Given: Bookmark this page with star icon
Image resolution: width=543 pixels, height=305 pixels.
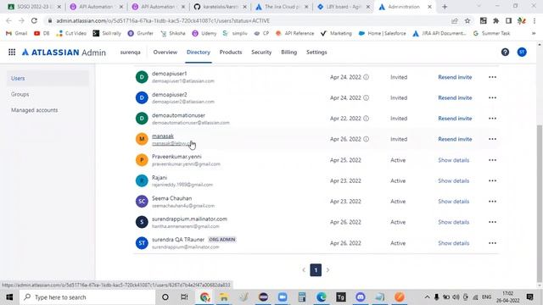Looking at the screenshot, I should 467,20.
